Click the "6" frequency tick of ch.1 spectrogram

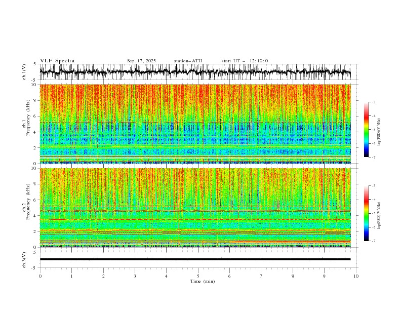[x=36, y=116]
